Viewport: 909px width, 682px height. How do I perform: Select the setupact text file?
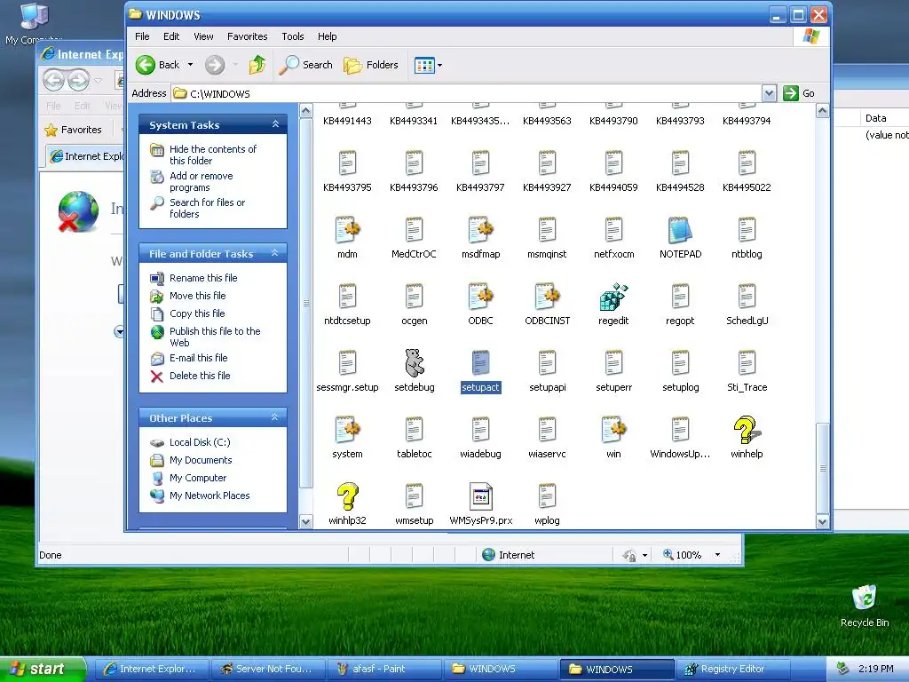(480, 371)
